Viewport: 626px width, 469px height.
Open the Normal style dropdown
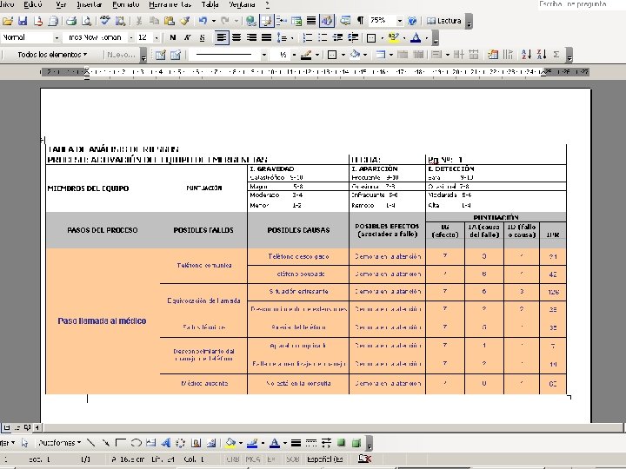pos(57,38)
